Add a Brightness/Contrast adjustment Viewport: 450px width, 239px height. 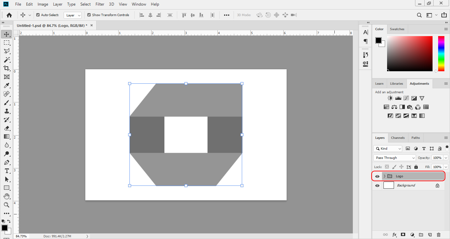(x=390, y=98)
